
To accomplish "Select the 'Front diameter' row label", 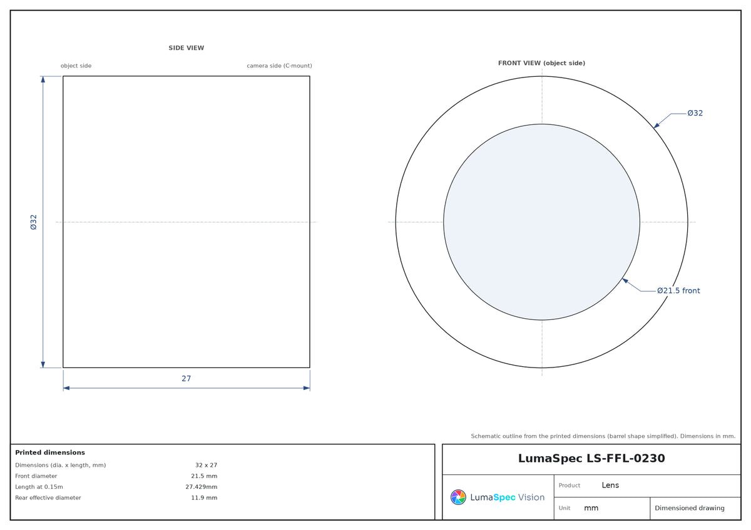I will tap(36, 476).
